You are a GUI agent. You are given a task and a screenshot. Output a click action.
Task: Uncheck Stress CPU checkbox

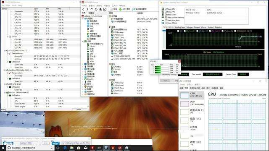point(166,9)
